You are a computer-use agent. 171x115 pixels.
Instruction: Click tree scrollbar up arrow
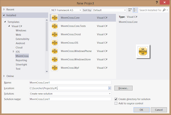pyautogui.click(x=47, y=20)
